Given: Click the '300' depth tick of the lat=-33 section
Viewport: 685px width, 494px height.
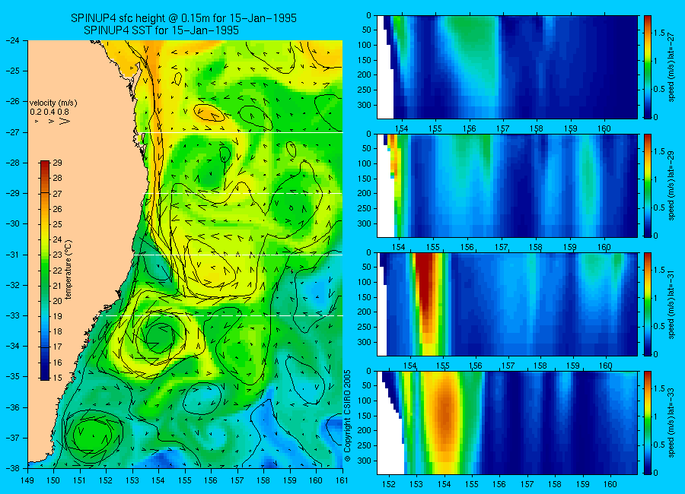Looking at the screenshot, I should tap(365, 461).
